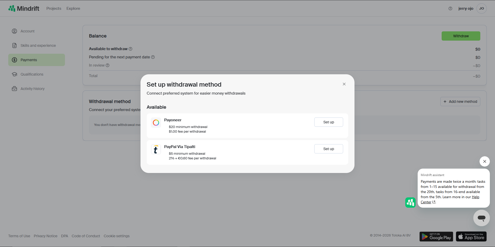Click the Total row label
The image size is (495, 247).
click(93, 76)
